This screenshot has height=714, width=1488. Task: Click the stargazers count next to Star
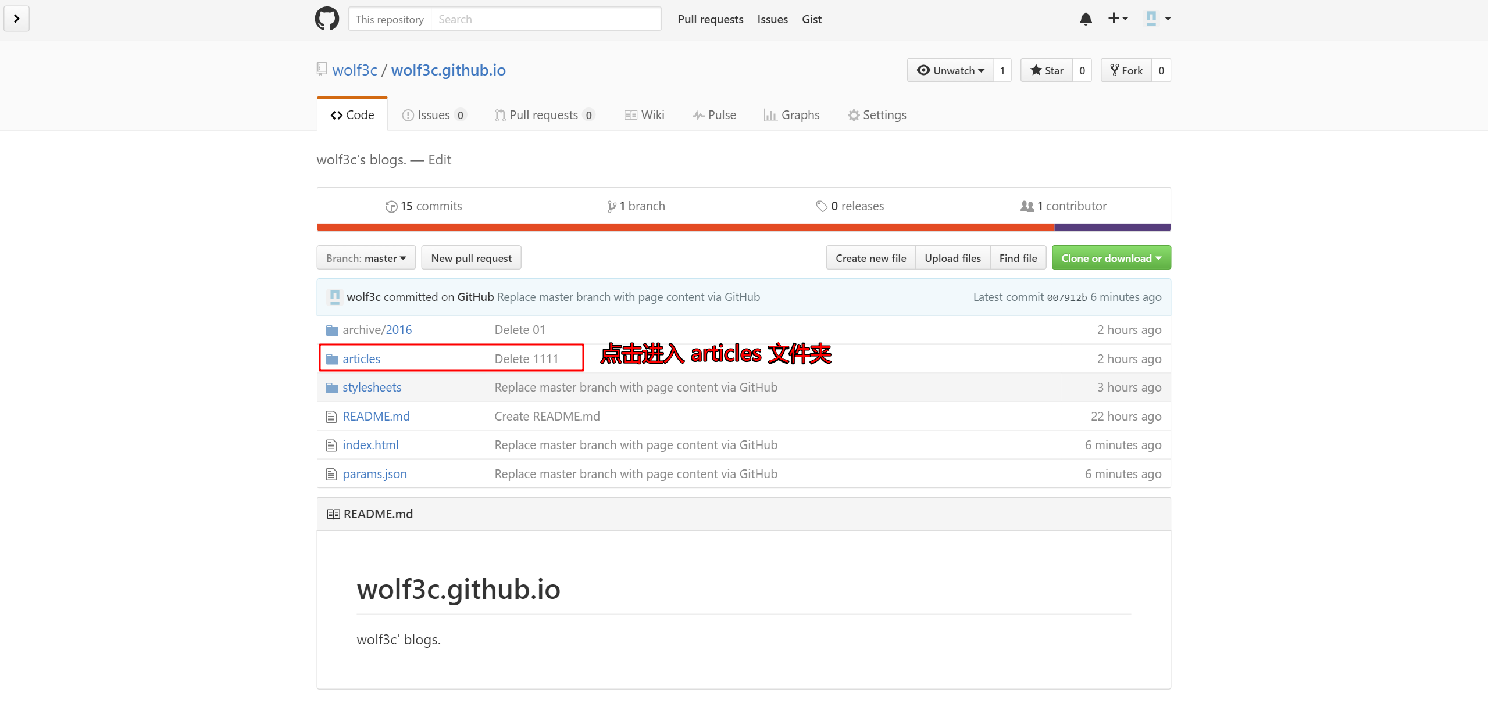1082,70
